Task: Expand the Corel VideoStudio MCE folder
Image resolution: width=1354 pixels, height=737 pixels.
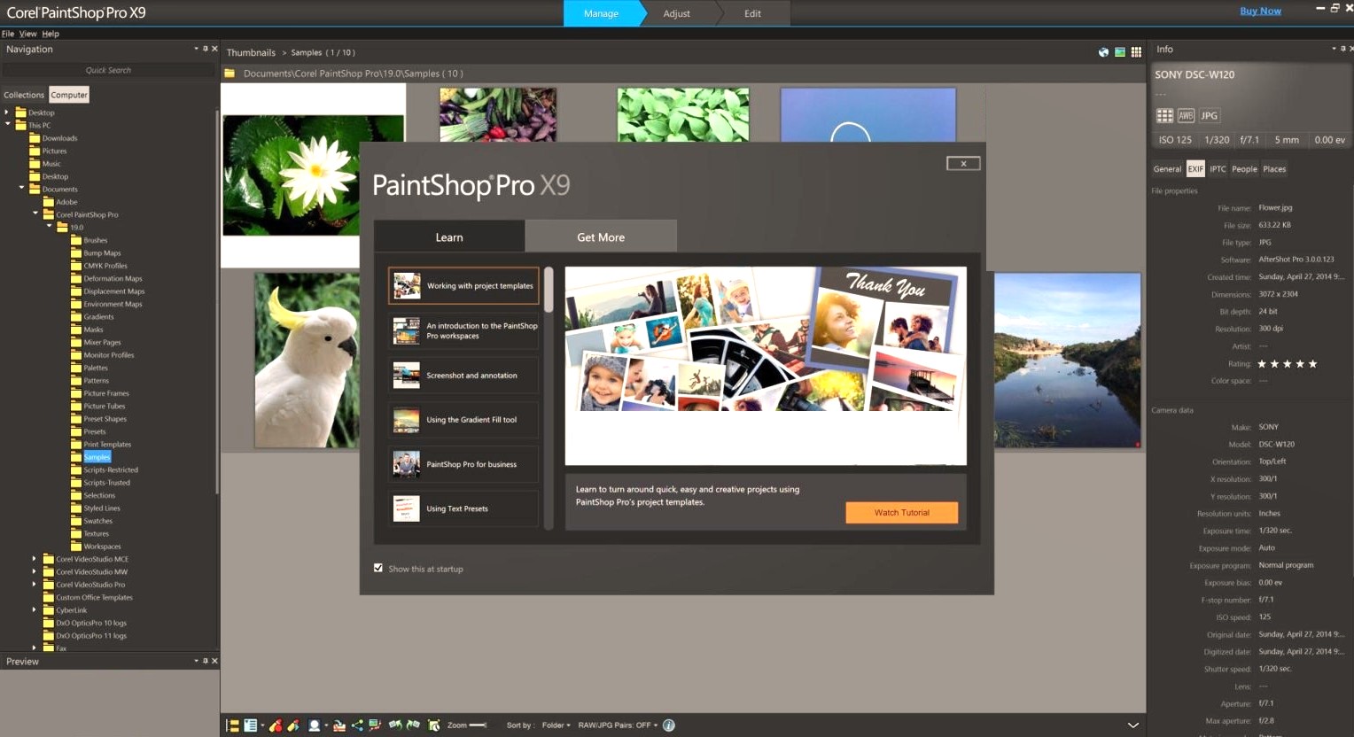Action: coord(35,559)
